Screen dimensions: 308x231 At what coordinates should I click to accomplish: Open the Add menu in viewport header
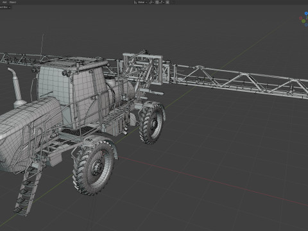pyautogui.click(x=4, y=2)
